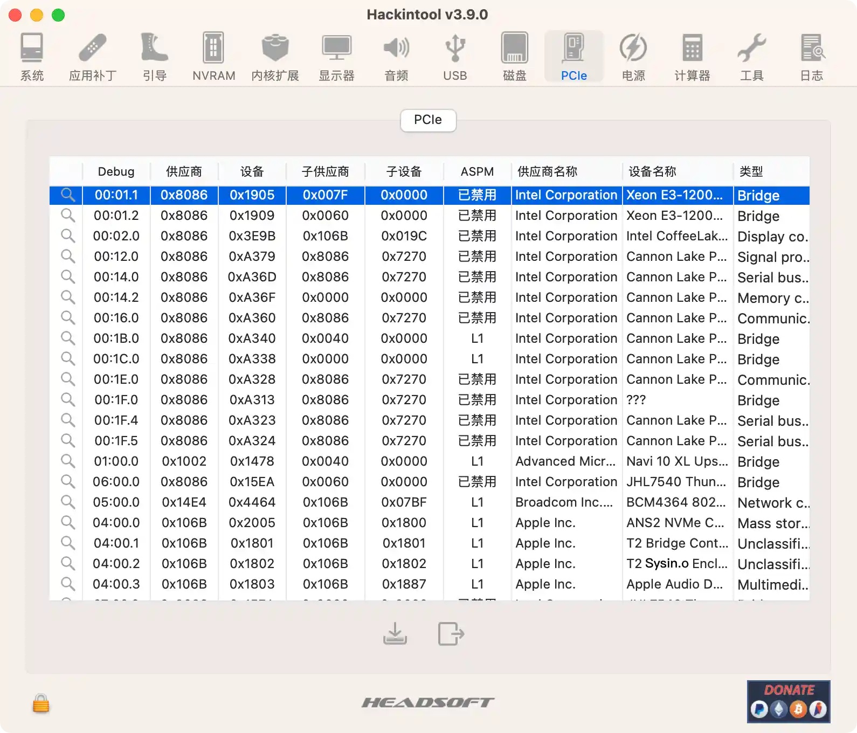Open the 系统 (System) toolbar tab
The width and height of the screenshot is (857, 733).
point(32,57)
